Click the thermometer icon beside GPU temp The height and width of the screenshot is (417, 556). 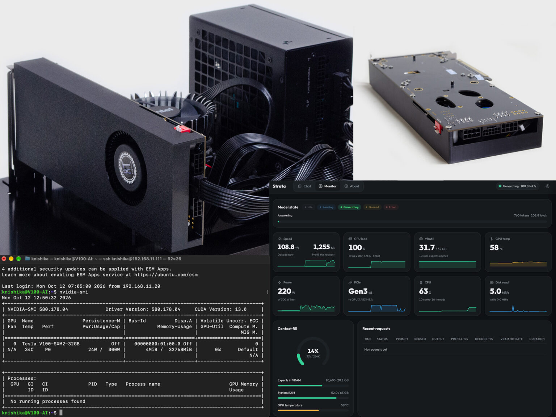point(492,239)
